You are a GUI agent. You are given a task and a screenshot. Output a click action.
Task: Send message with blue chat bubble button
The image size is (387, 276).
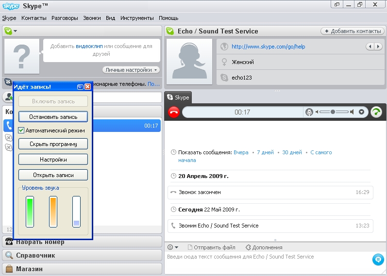[378, 260]
